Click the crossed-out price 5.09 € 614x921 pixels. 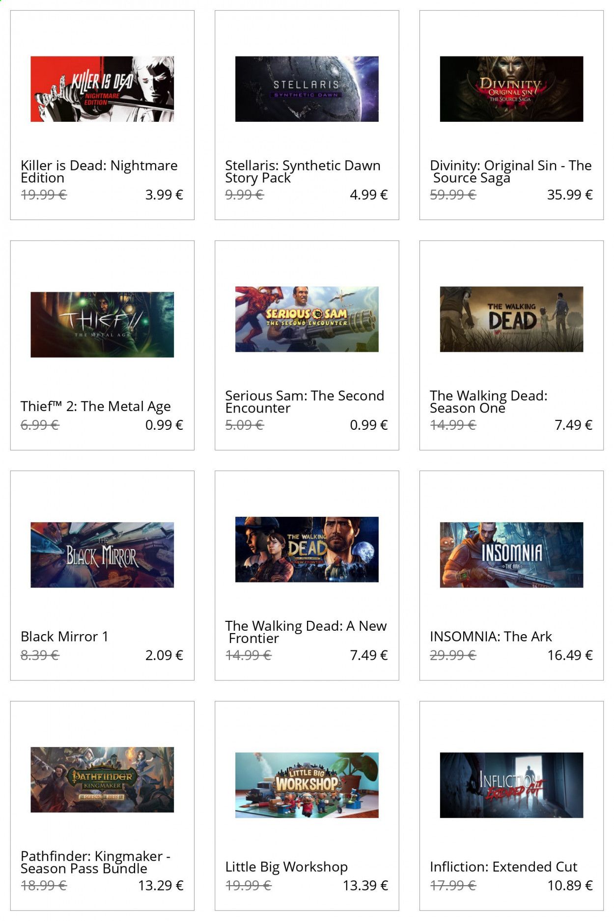[x=245, y=425]
